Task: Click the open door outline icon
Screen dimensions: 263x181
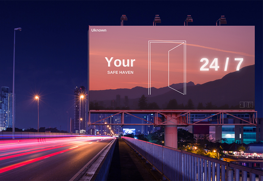Action: pos(167,67)
